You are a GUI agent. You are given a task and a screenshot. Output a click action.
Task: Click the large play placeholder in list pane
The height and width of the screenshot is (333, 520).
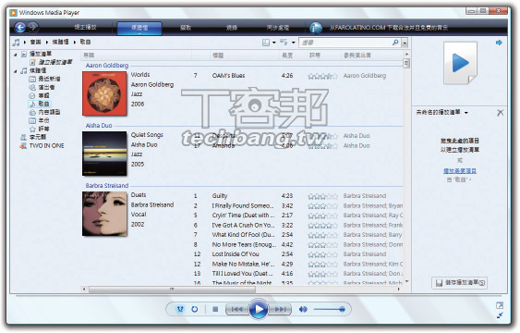point(460,63)
